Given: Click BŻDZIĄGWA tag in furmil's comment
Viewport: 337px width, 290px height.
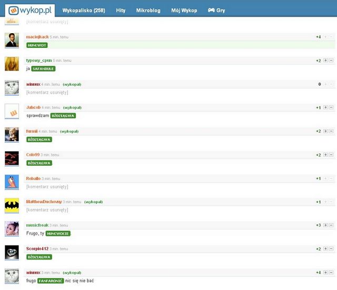Looking at the screenshot, I should [x=39, y=139].
